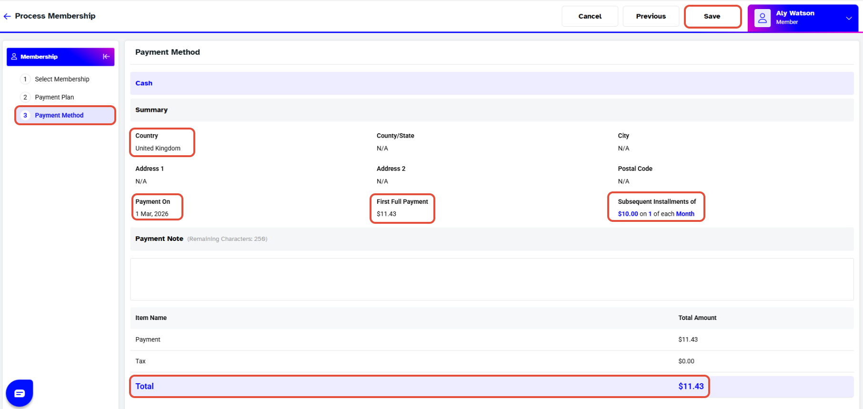Click the Membership person icon in sidebar

(14, 57)
